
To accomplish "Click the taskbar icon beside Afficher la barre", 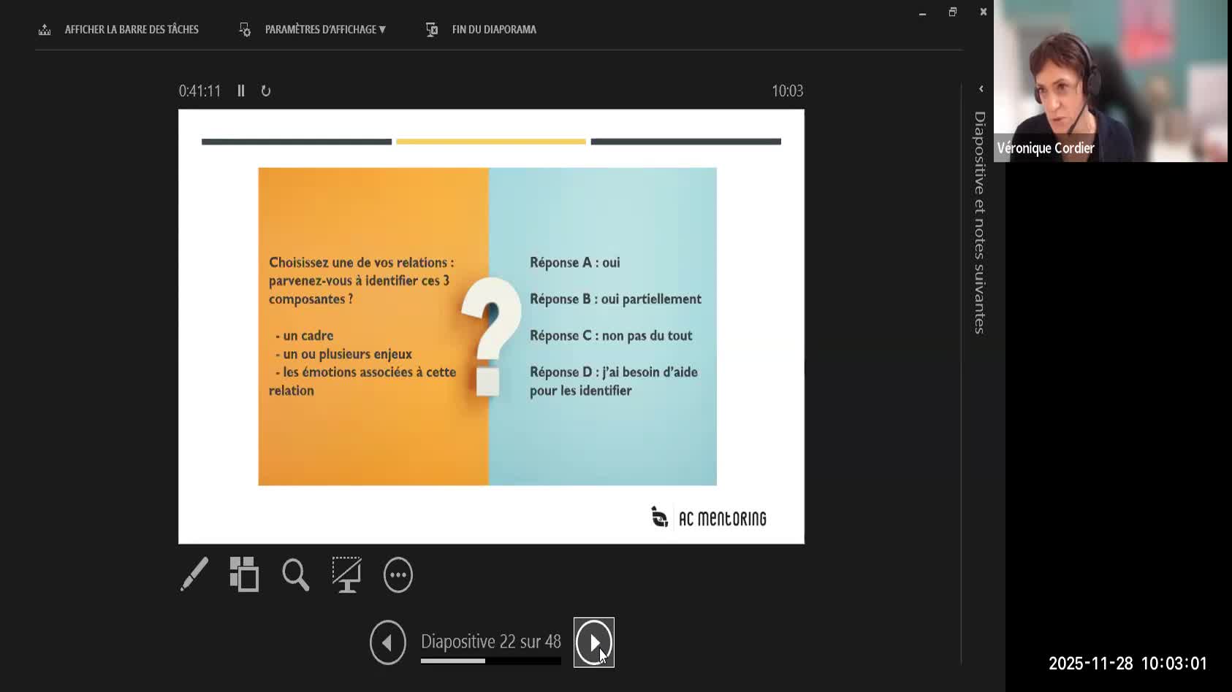I will (45, 29).
